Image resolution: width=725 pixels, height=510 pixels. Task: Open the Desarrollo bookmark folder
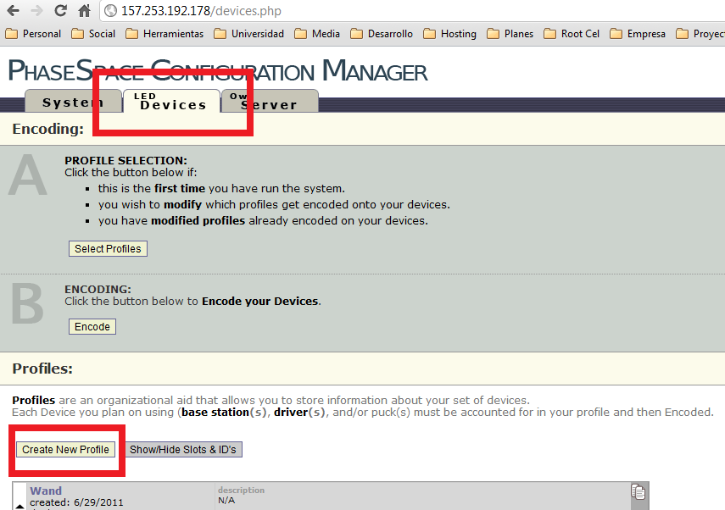coord(382,34)
